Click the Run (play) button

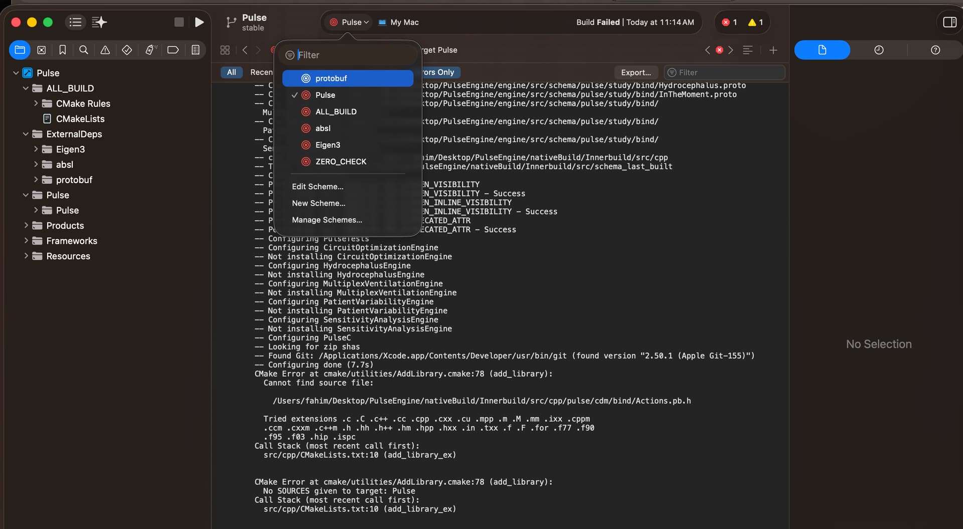199,22
